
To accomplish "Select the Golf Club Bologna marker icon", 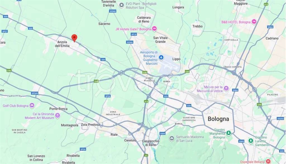I will click(x=32, y=105).
